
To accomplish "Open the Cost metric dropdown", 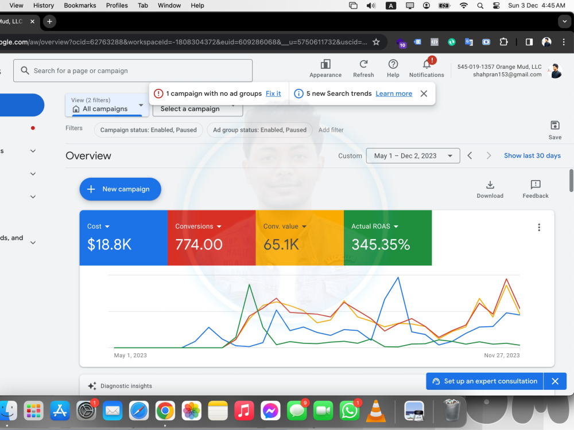I will point(99,226).
